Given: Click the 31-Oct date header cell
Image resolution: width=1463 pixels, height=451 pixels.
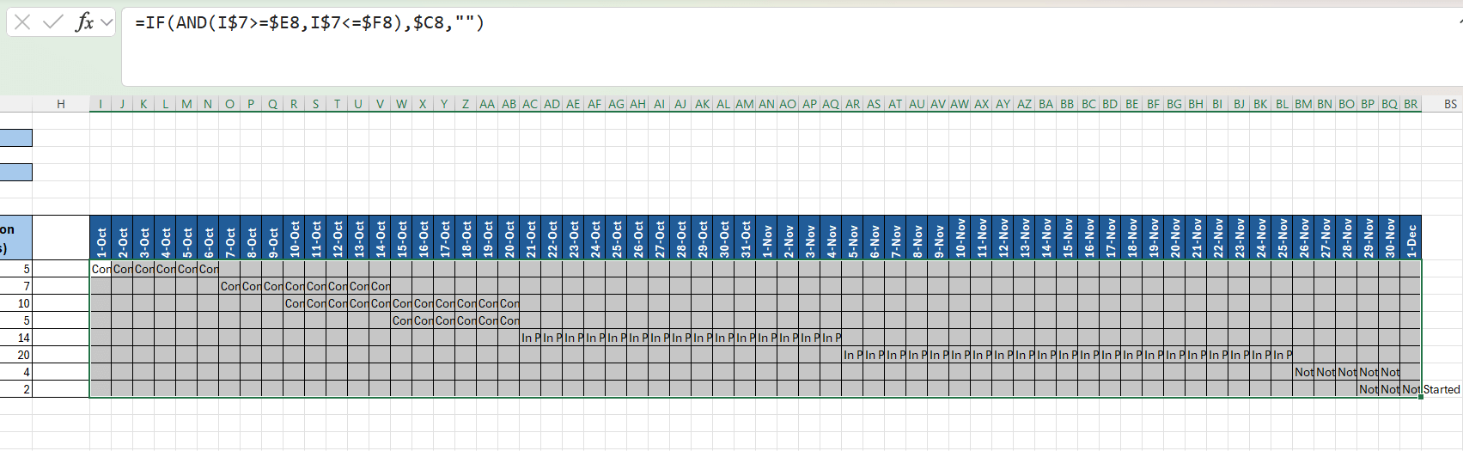Looking at the screenshot, I should 745,238.
